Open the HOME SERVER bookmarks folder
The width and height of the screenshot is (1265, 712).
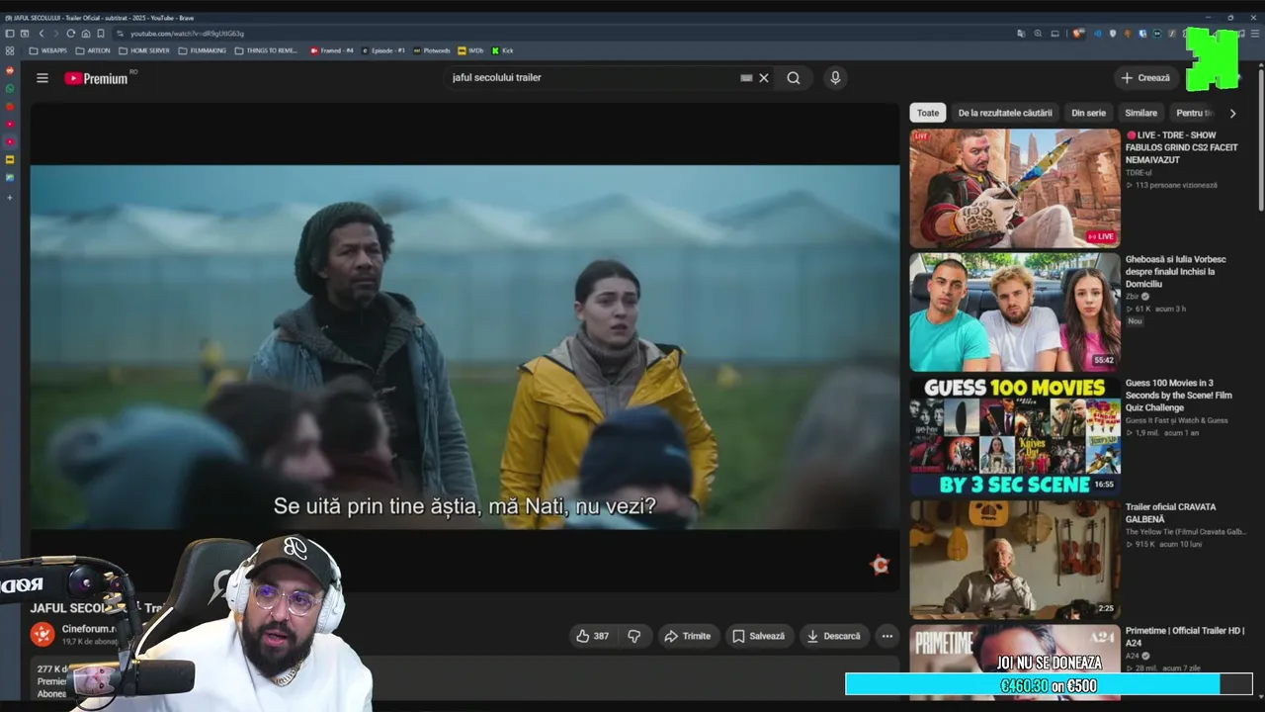144,50
